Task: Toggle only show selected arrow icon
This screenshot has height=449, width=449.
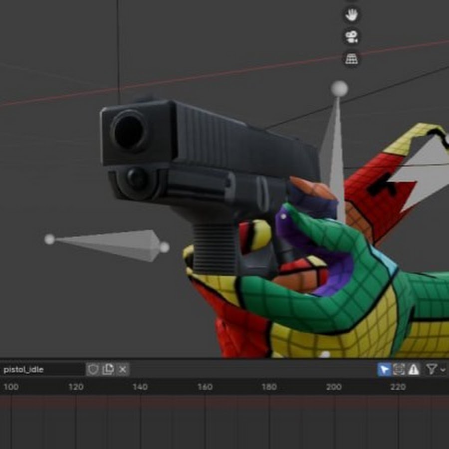Action: [384, 369]
